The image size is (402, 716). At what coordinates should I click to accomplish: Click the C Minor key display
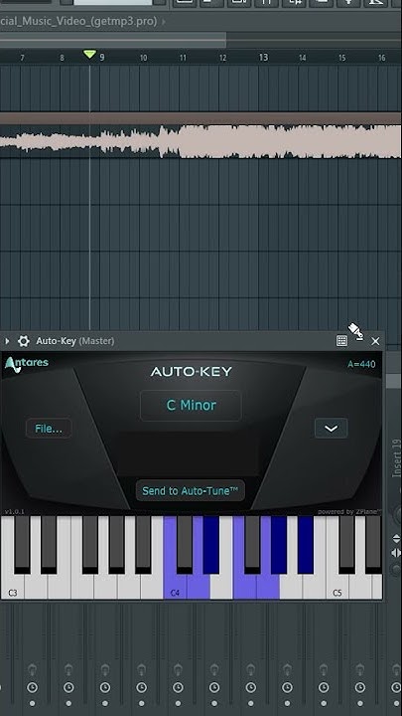[x=191, y=405]
